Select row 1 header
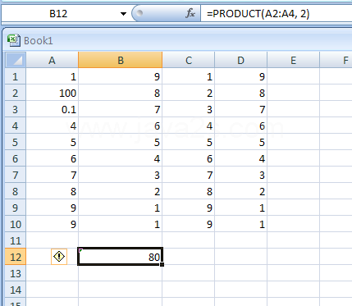 [x=16, y=76]
